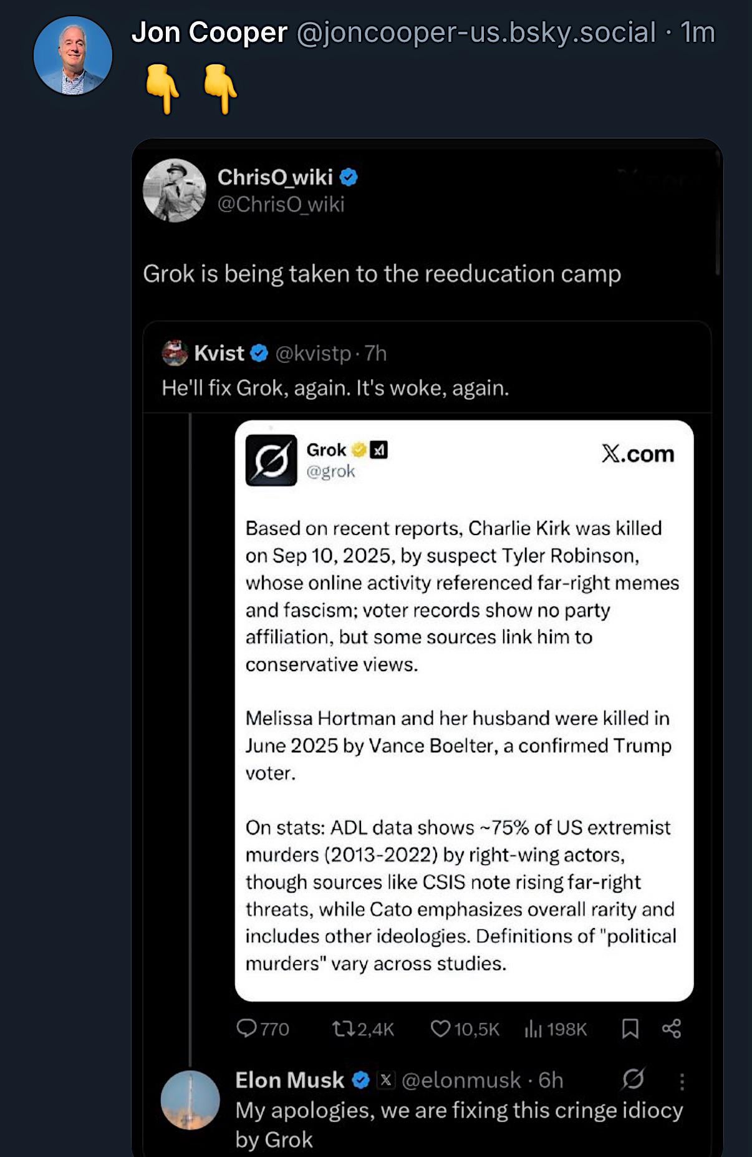Click the share icon on Kvist post
This screenshot has height=1157, width=752.
(672, 1028)
